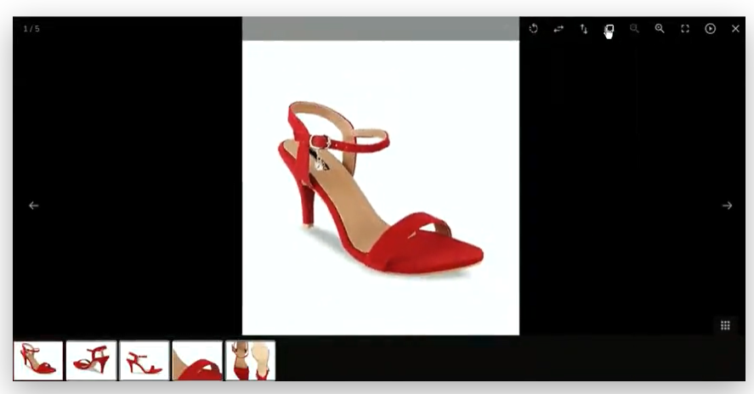Flip the image horizontally
Screen dimensions: 754x394
click(x=558, y=29)
